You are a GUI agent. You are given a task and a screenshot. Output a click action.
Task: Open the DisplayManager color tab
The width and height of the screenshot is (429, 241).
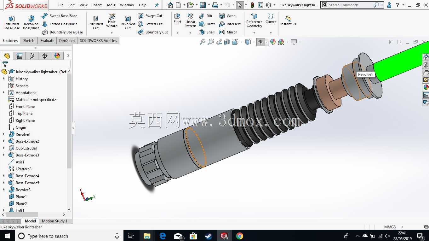57,56
